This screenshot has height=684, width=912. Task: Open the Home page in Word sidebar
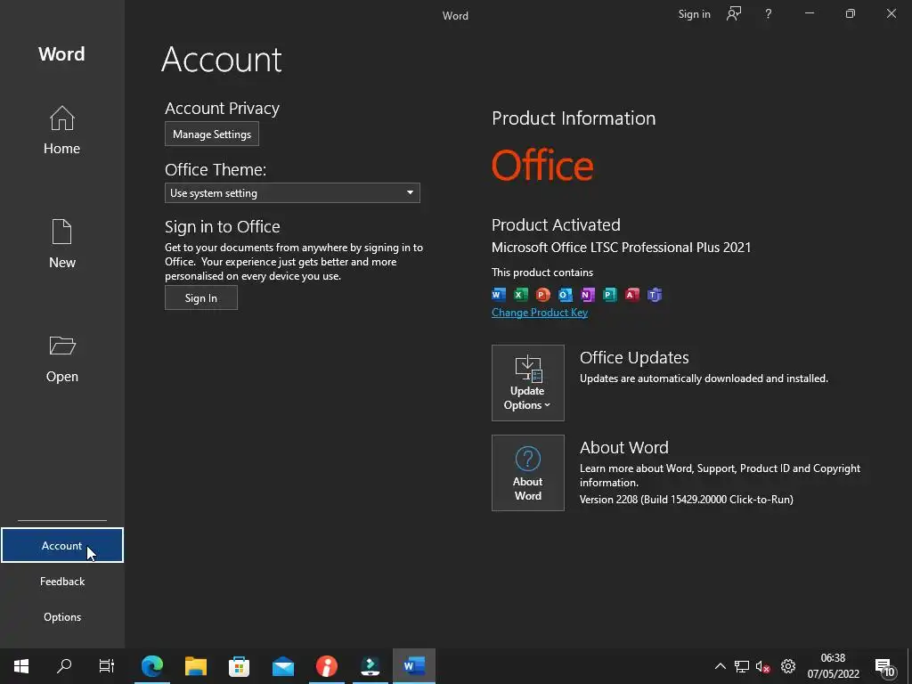point(61,131)
